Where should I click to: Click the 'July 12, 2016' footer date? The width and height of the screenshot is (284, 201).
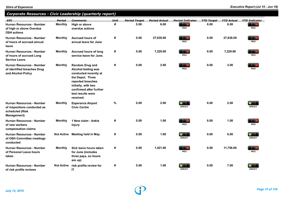(14, 191)
